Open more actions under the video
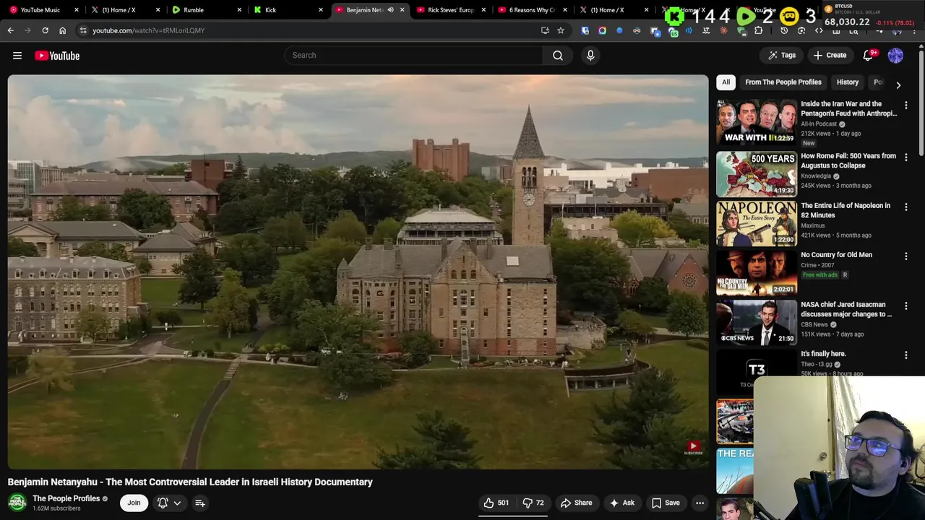Image resolution: width=925 pixels, height=520 pixels. 700,503
